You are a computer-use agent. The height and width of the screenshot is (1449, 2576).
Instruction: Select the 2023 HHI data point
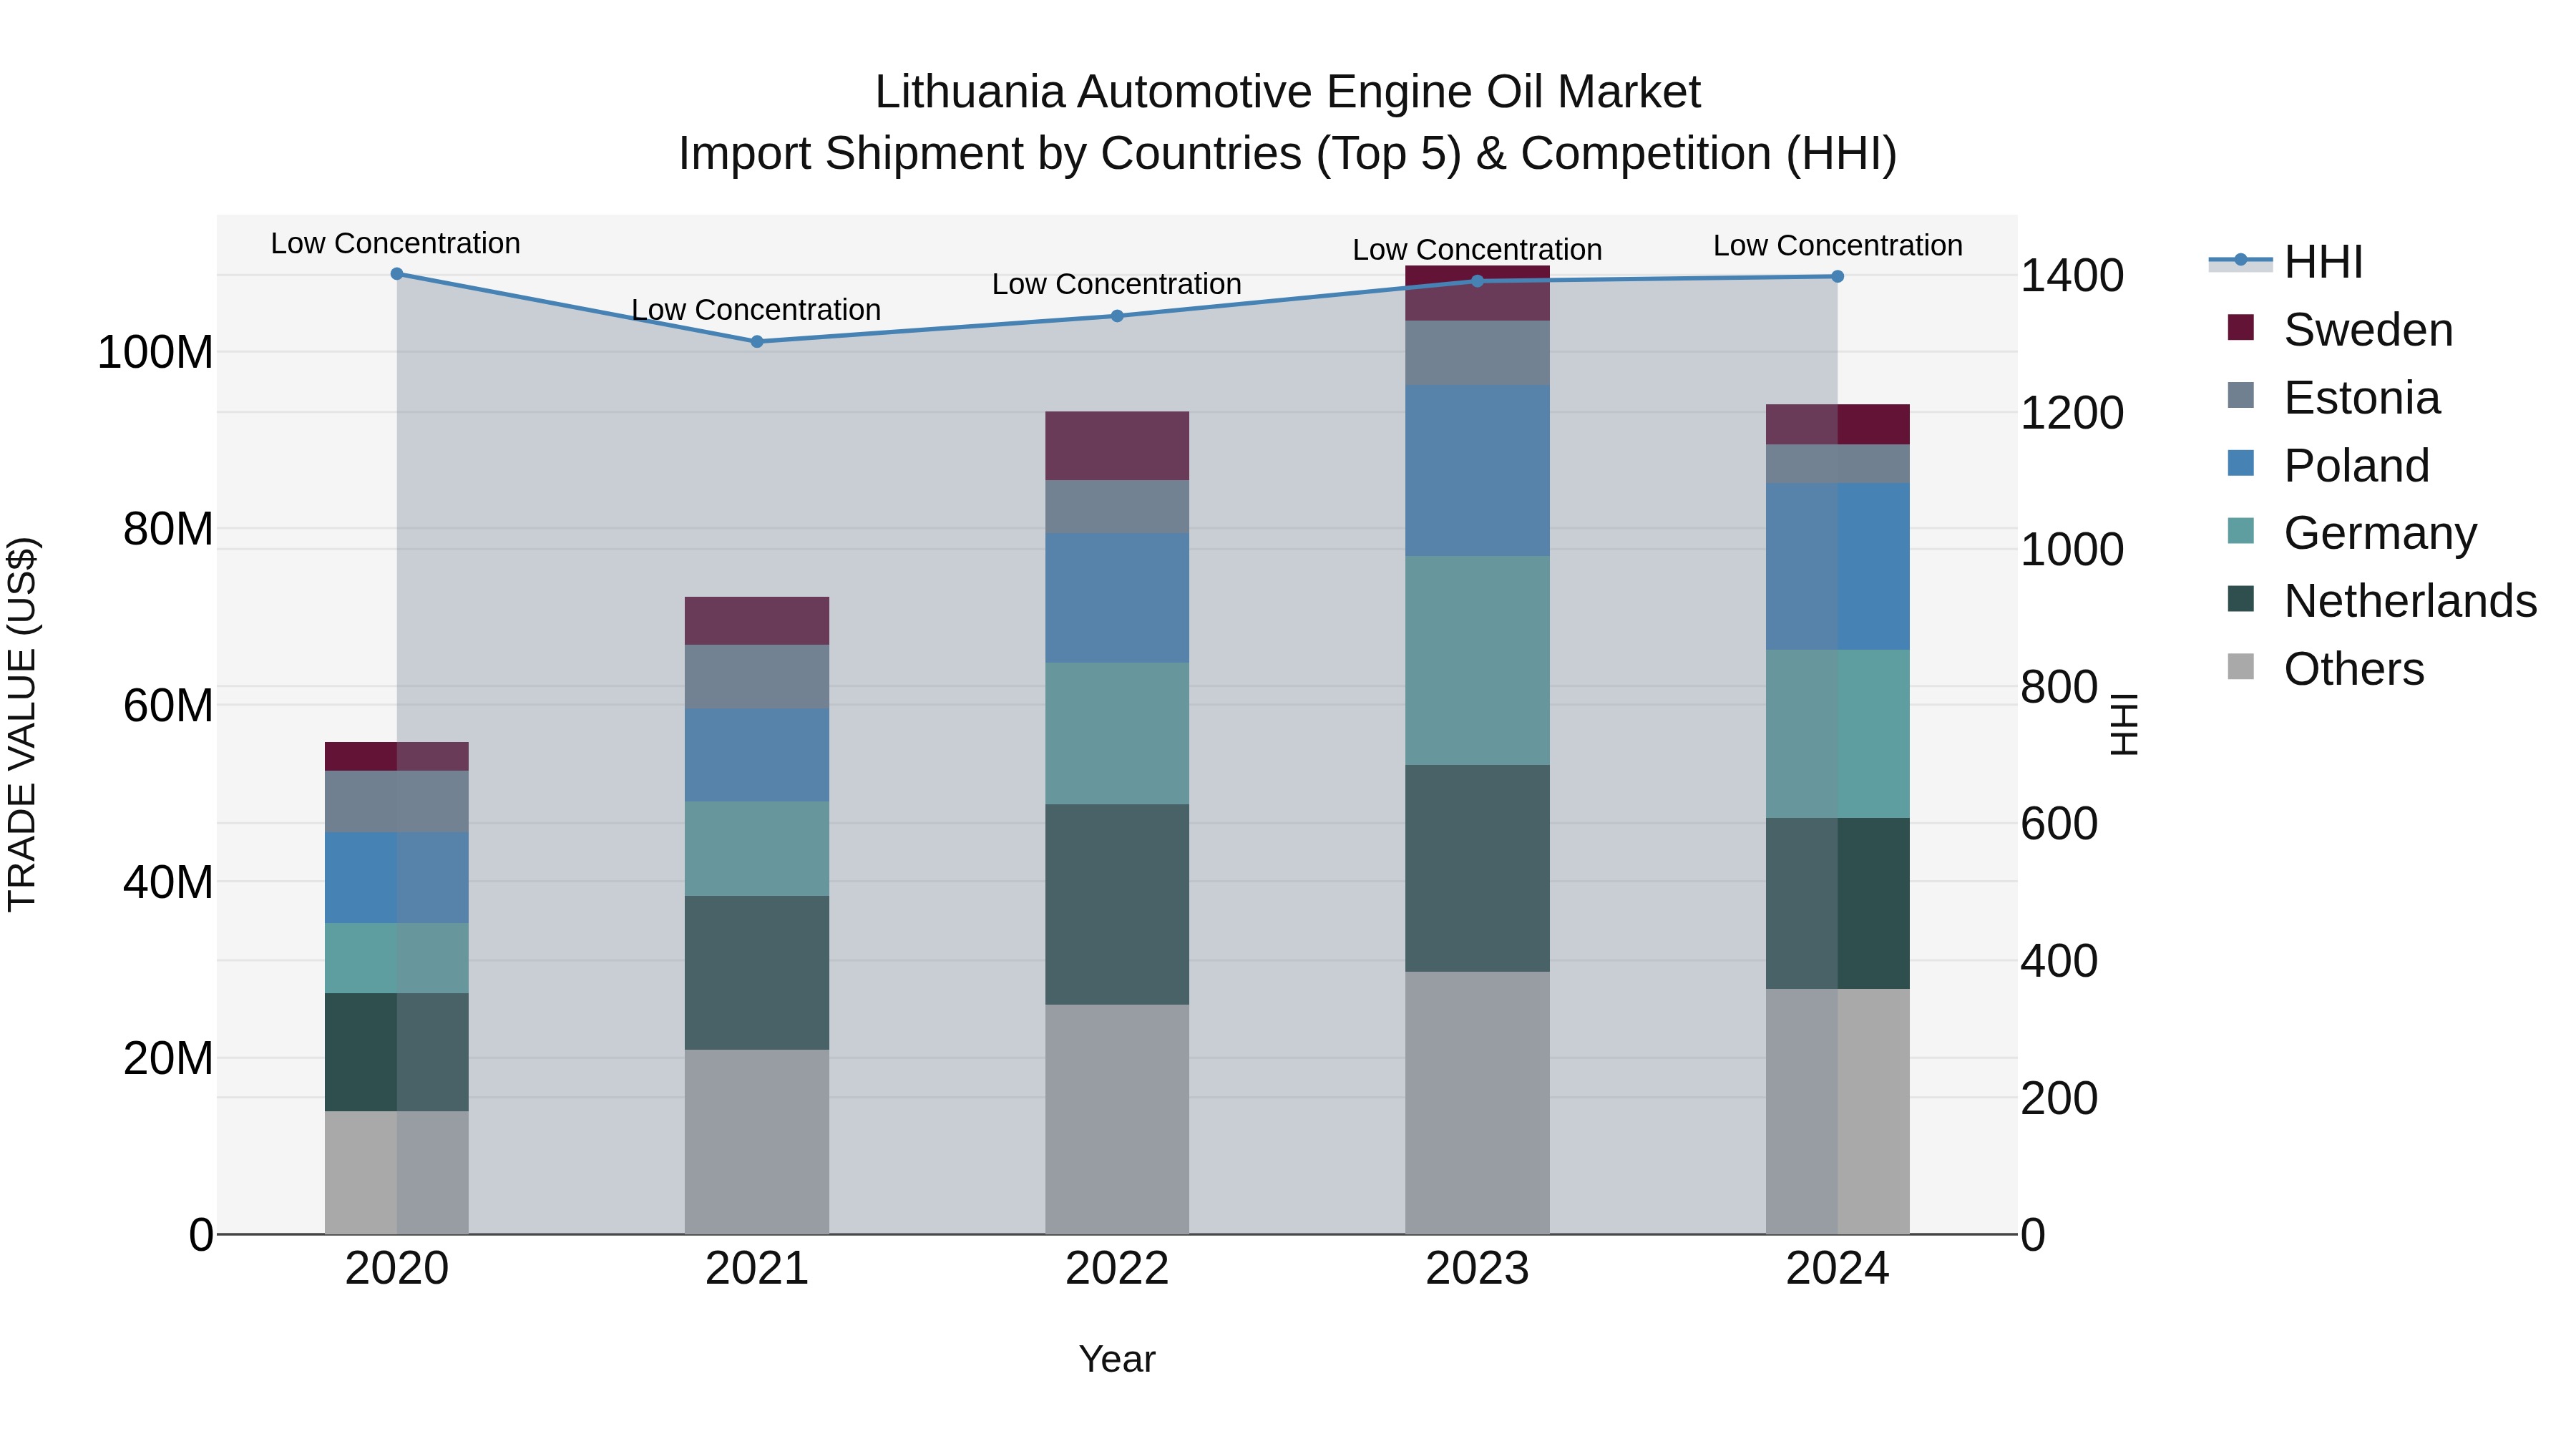tap(1478, 281)
